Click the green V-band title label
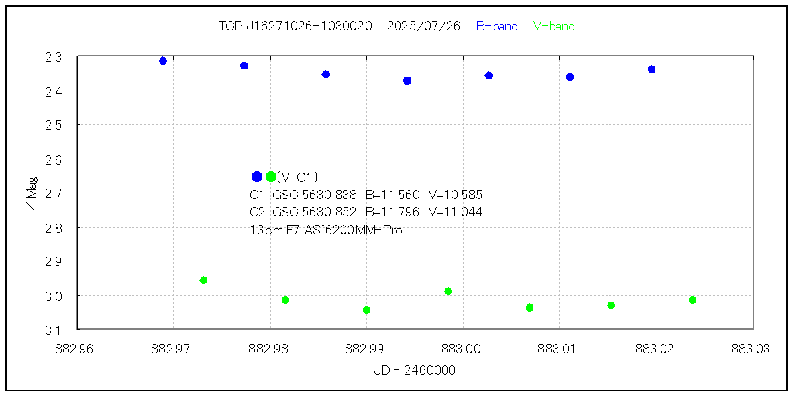Screen dimensions: 795x397 (554, 26)
